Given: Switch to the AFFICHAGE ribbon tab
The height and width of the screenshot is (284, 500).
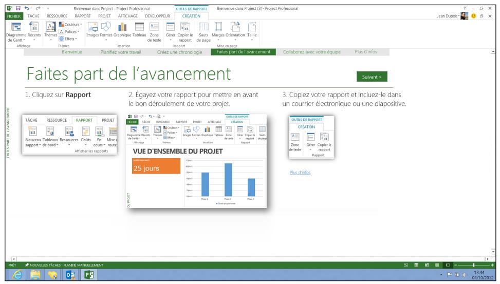Looking at the screenshot, I should tap(127, 16).
